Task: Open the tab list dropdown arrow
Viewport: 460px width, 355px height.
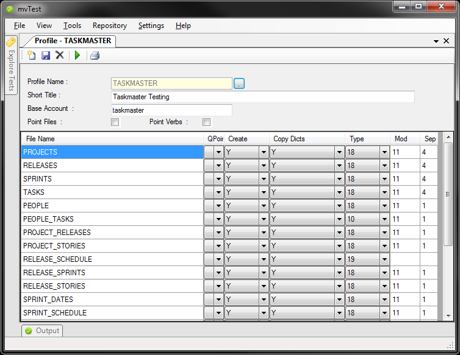Action: point(436,41)
